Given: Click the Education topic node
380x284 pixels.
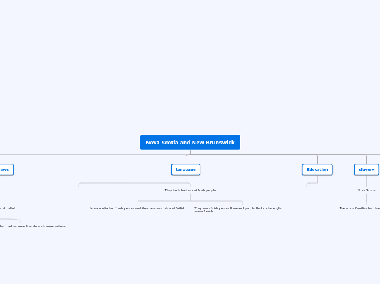Looking at the screenshot, I should point(317,169).
